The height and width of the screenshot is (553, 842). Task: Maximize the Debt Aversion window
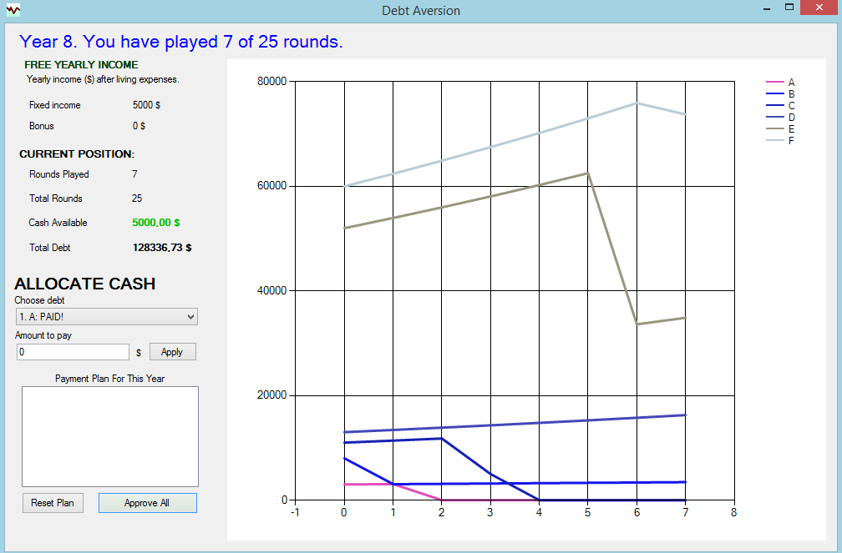tap(789, 9)
